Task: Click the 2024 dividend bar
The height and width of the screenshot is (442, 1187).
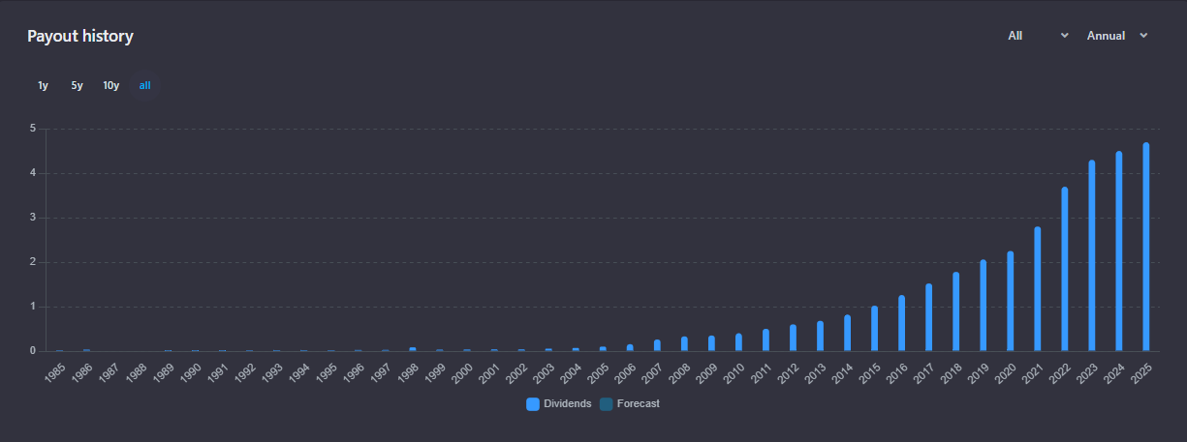Action: click(x=1119, y=251)
